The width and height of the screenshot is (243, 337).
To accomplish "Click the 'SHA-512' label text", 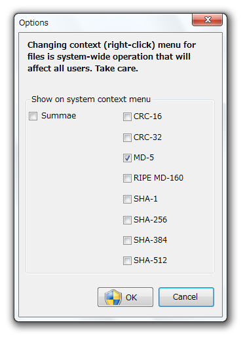I will tap(150, 260).
